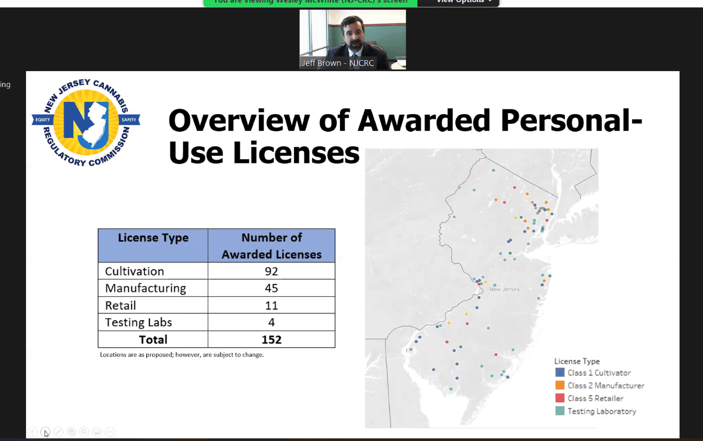Image resolution: width=703 pixels, height=441 pixels.
Task: Click the keyboard panel icon in the toolbar
Action: pyautogui.click(x=97, y=431)
